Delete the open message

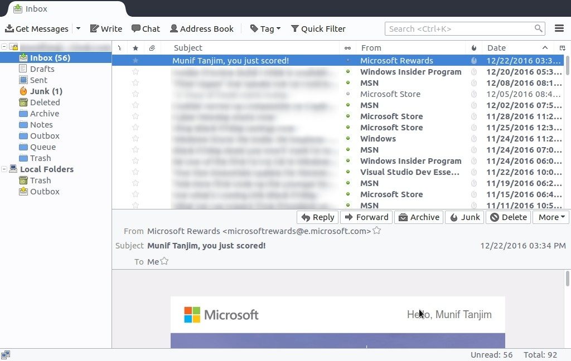(509, 217)
